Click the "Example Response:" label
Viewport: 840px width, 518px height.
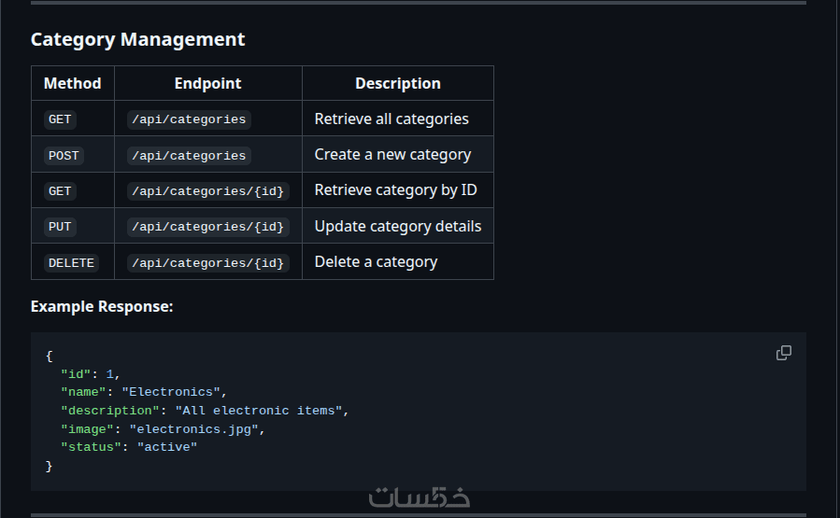point(102,306)
